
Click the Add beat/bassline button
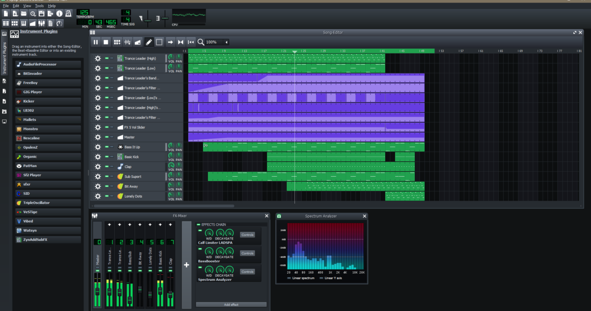[117, 42]
